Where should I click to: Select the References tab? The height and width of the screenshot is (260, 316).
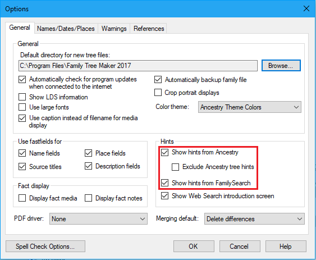pyautogui.click(x=149, y=29)
